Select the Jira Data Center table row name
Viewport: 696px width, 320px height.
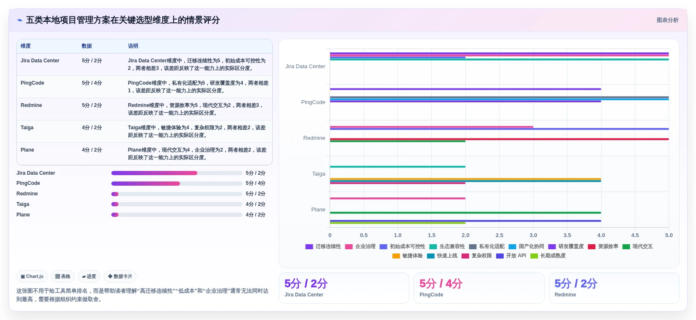pyautogui.click(x=40, y=61)
